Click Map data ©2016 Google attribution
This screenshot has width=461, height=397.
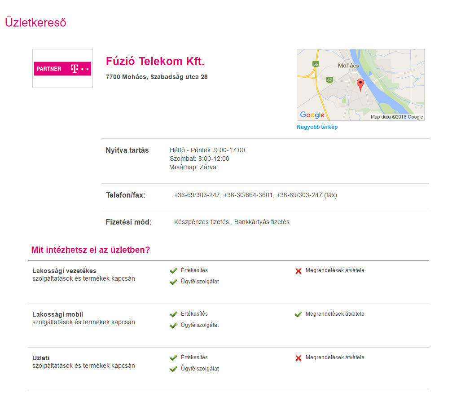pos(397,117)
